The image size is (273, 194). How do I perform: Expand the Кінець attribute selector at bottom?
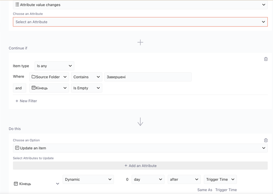[36, 184]
